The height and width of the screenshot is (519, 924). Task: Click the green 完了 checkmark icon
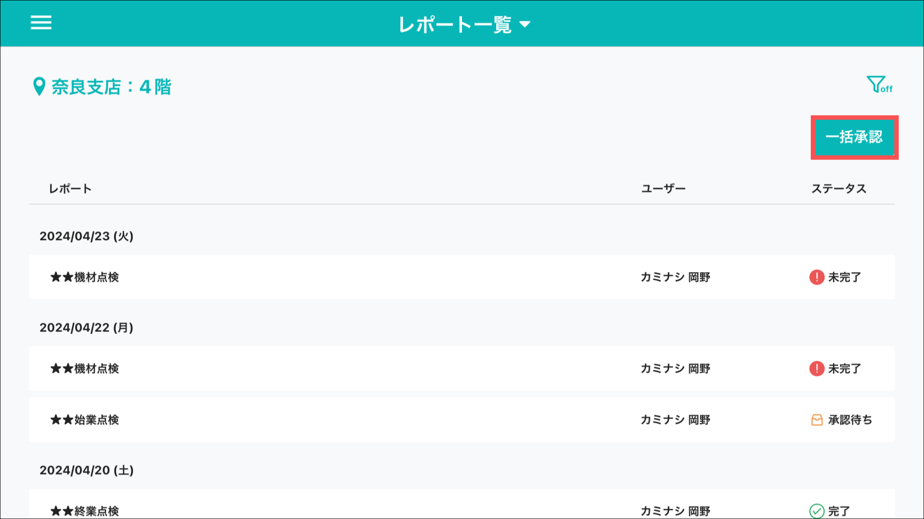817,511
